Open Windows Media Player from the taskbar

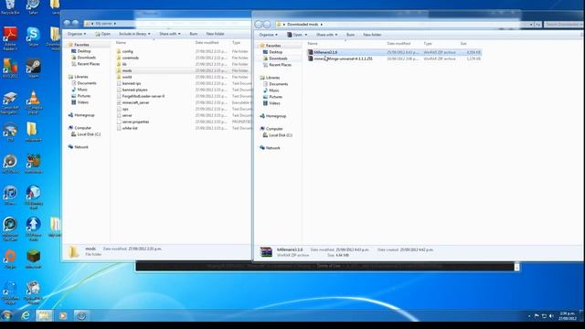(x=63, y=315)
